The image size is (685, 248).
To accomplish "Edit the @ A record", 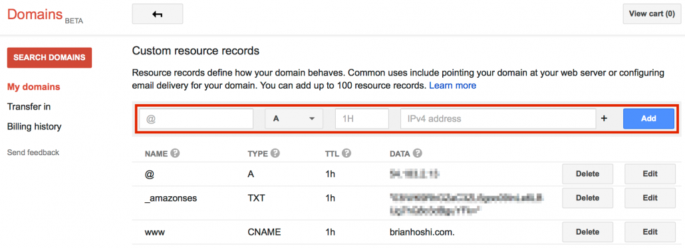I will [x=650, y=174].
